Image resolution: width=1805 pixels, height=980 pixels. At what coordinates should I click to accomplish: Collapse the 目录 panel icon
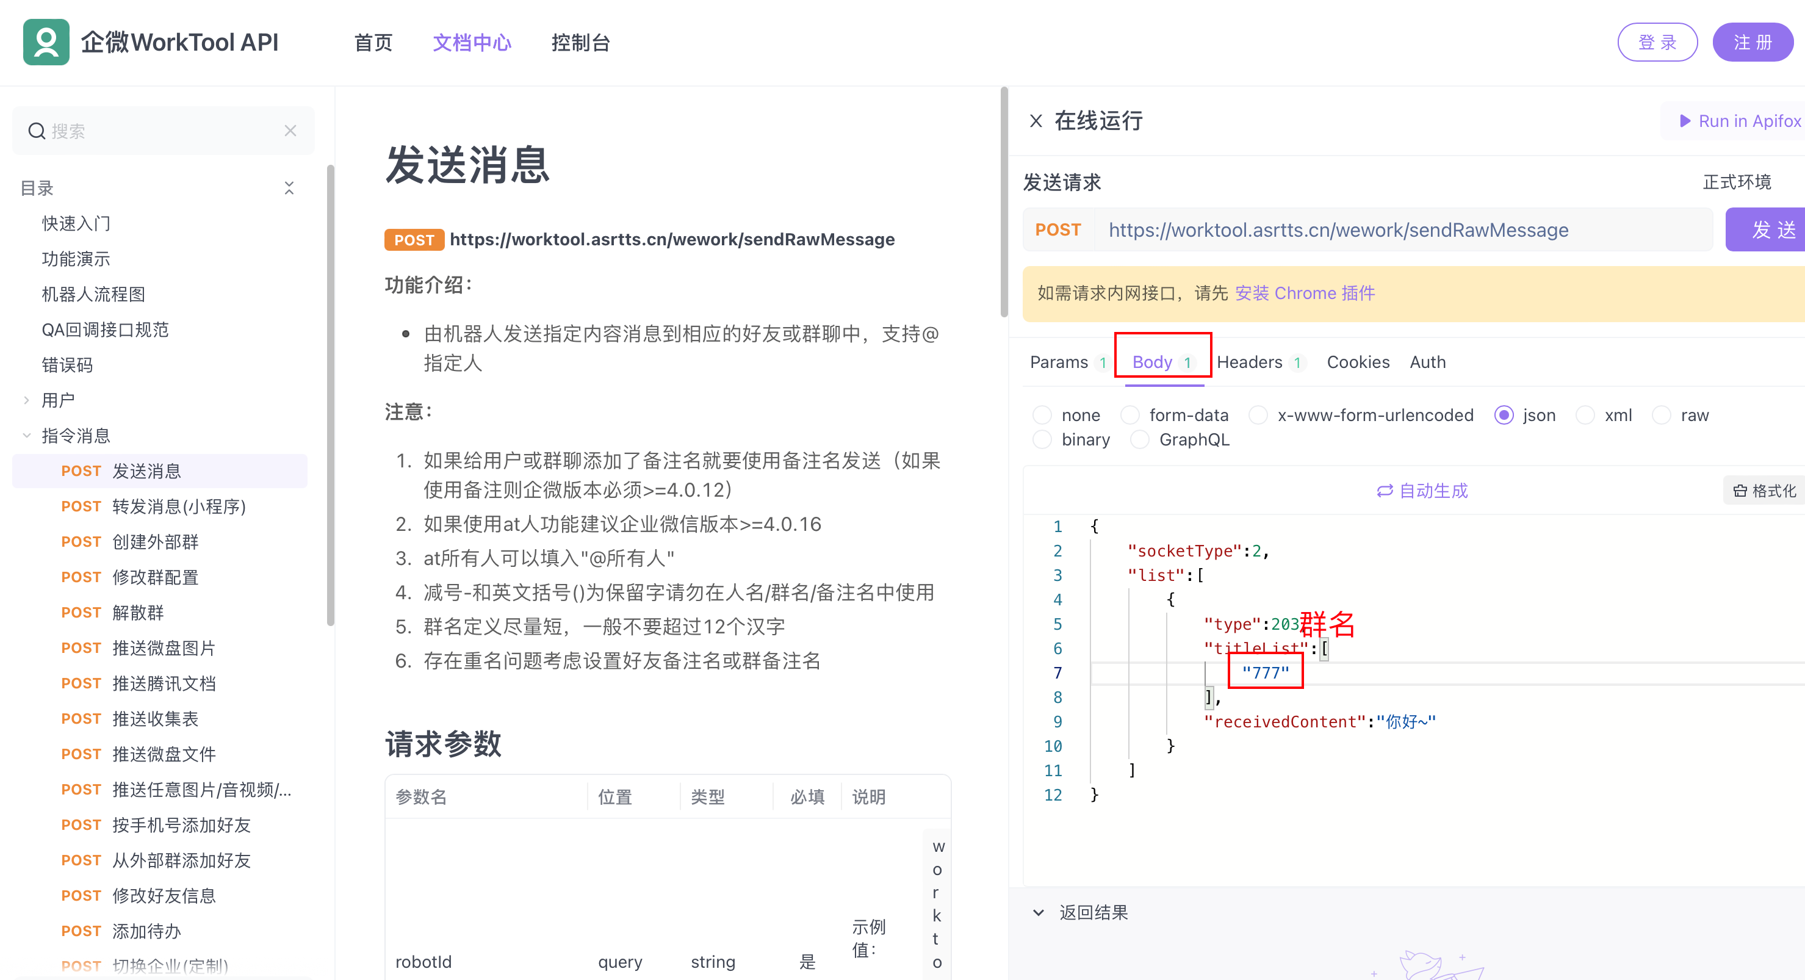click(289, 188)
